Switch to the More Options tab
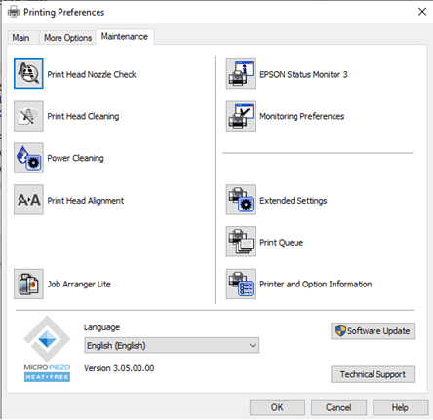Screen dimensions: 433x420 67,38
